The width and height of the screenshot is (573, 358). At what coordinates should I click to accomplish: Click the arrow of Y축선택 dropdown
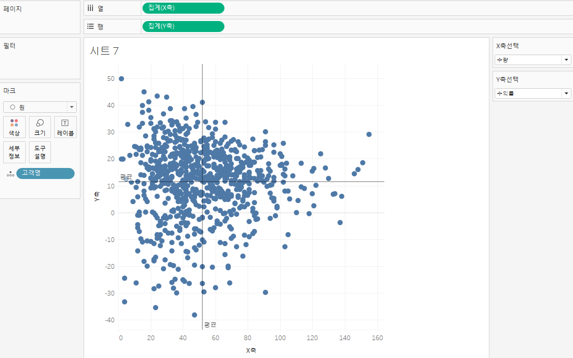pyautogui.click(x=566, y=93)
